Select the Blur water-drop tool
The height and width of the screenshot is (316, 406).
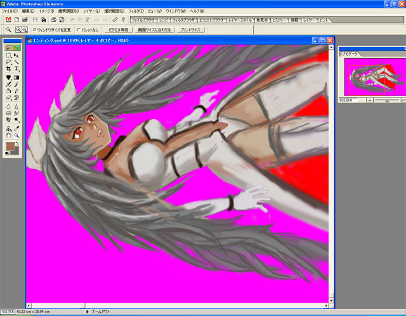[x=8, y=106]
